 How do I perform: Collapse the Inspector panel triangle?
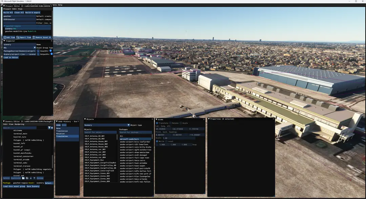(4, 41)
